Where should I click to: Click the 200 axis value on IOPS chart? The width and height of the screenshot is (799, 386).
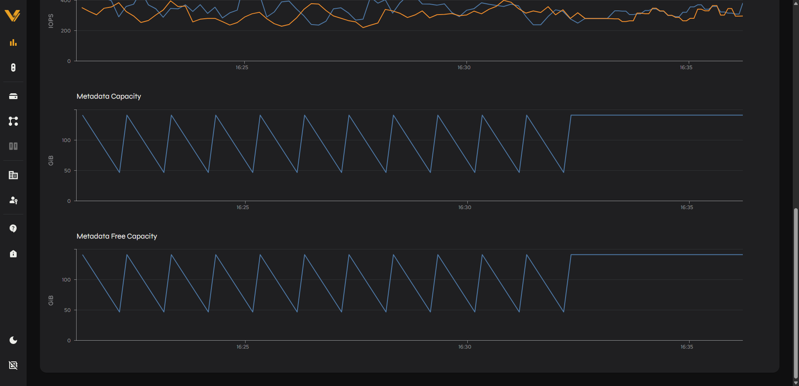coord(66,31)
